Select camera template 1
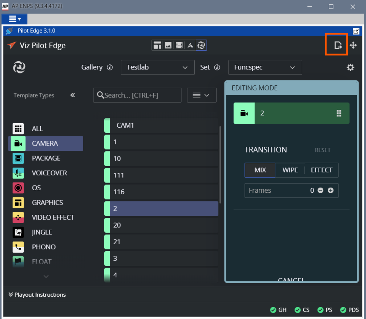 pos(161,142)
